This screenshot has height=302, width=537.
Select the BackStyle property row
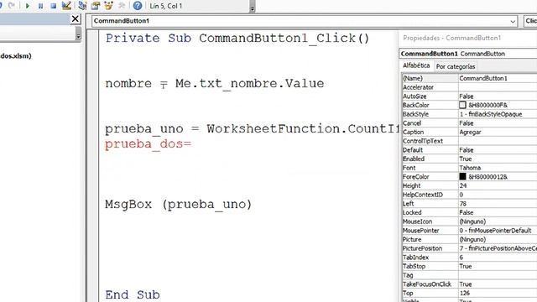pyautogui.click(x=470, y=114)
